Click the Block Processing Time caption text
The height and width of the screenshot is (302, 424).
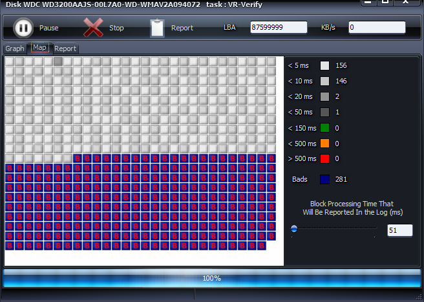point(352,208)
